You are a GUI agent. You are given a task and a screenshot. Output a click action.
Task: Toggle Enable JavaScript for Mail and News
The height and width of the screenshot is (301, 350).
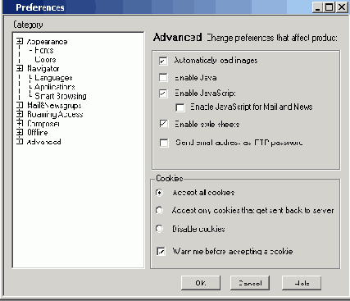[x=180, y=107]
